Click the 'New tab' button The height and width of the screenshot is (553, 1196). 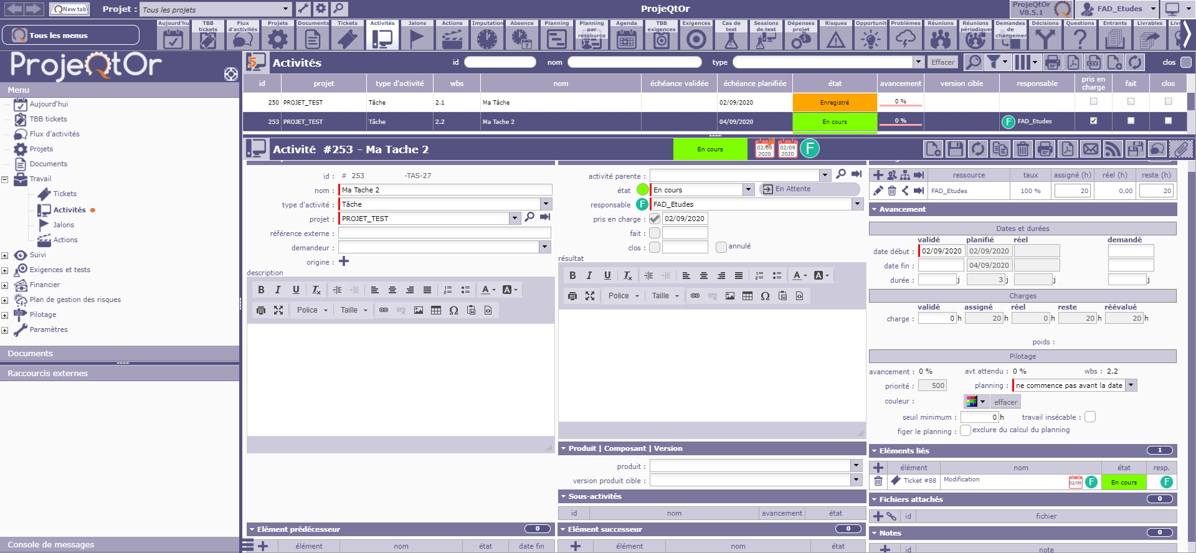69,9
